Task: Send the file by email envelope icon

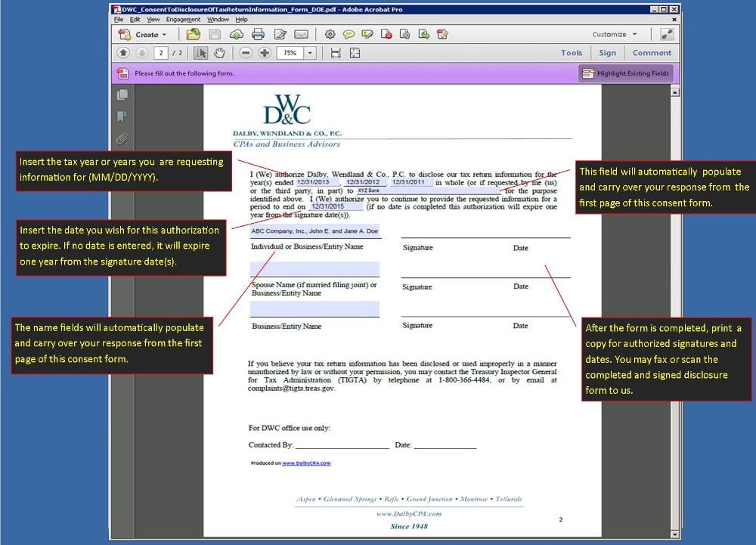Action: 302,34
